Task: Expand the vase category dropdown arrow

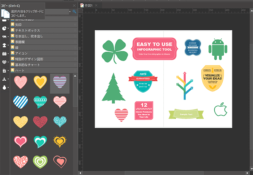Action: pyautogui.click(x=8, y=87)
